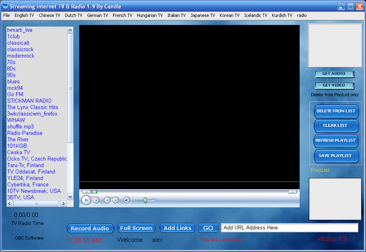Open the radio menu
366x252 pixels.
(x=302, y=15)
